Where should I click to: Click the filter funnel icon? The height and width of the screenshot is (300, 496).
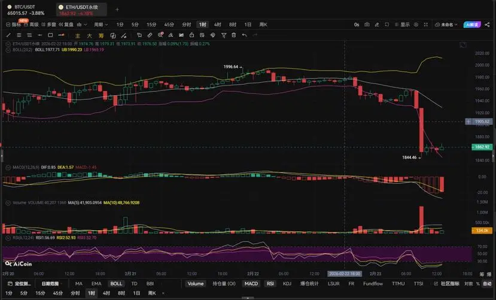[224, 35]
